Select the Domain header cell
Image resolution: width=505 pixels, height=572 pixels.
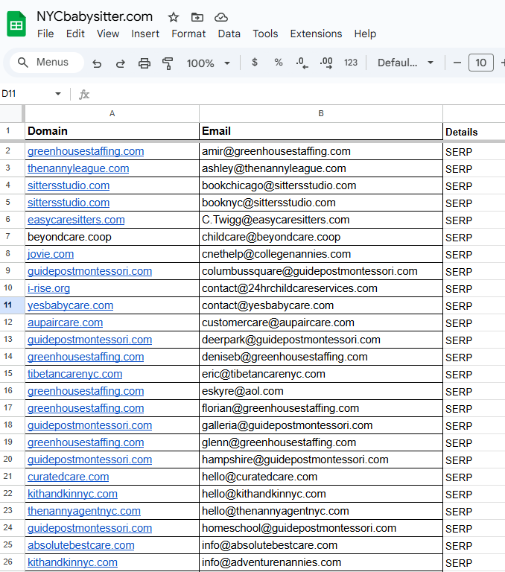(x=112, y=131)
